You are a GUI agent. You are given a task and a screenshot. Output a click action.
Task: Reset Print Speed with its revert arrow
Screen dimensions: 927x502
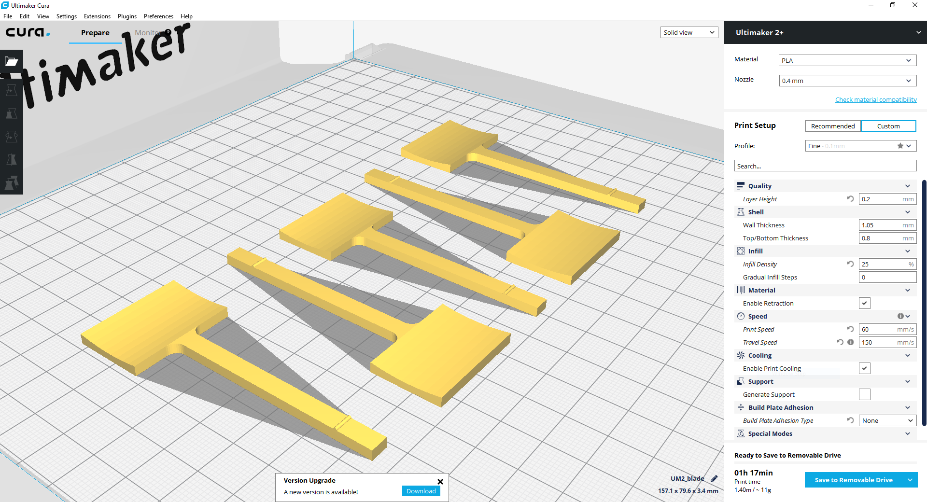850,329
